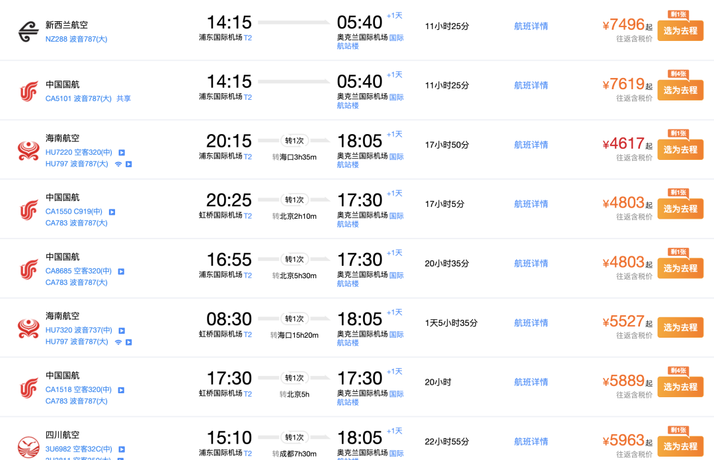Click the WiFi icon on the HU797 20:15 flight

[x=118, y=164]
